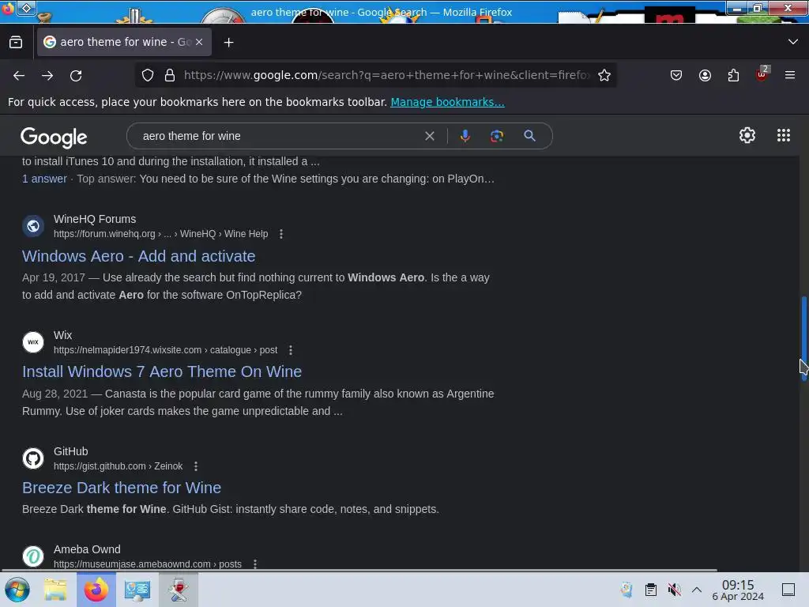Open Firefox View tab list icon
The width and height of the screenshot is (809, 607).
(16, 42)
